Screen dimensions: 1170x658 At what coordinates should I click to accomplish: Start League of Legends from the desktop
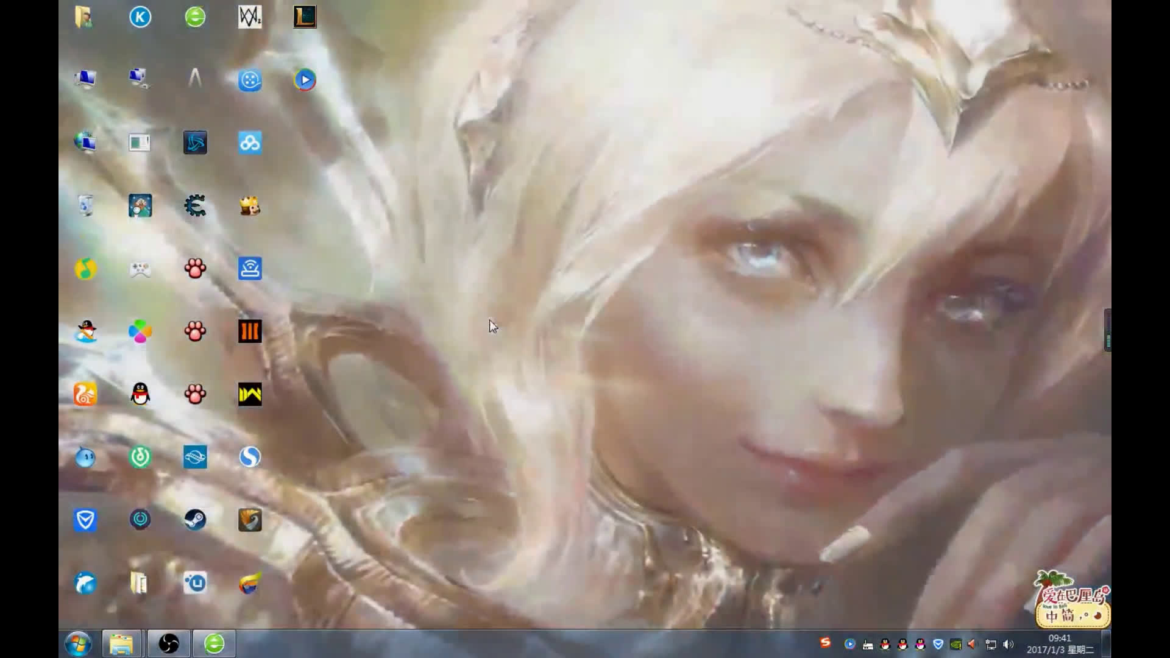305,16
